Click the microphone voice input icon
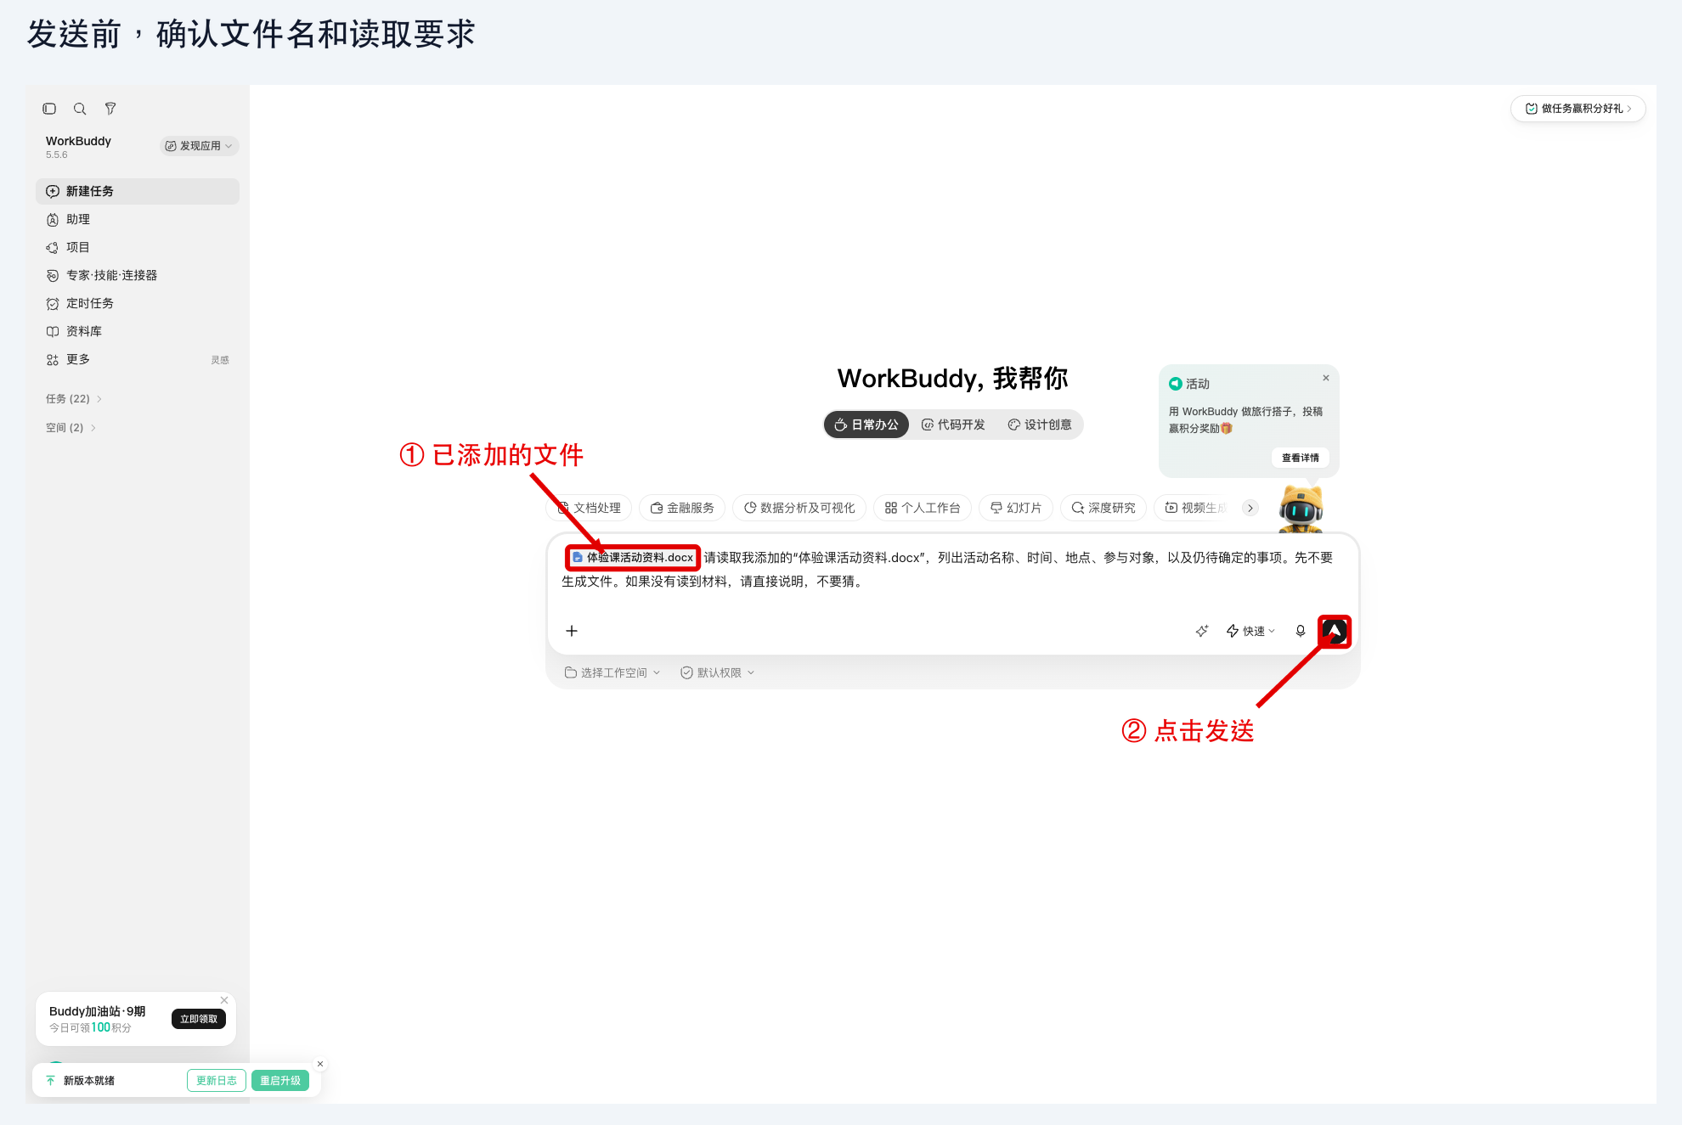 tap(1301, 631)
